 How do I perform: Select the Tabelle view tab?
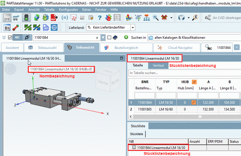[x=138, y=65]
